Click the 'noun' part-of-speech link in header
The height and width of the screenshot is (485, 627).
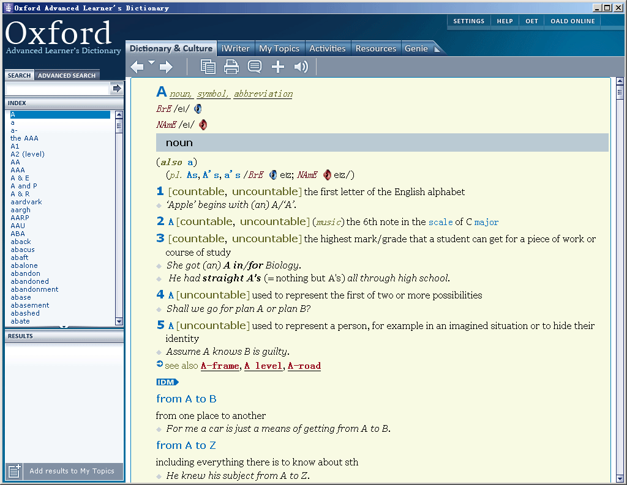[x=181, y=94]
